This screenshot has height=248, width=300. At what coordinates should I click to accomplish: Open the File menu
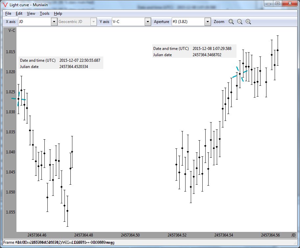tap(8, 13)
